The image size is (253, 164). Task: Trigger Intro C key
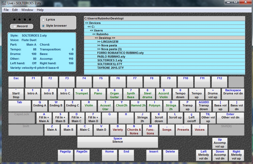[65, 94]
